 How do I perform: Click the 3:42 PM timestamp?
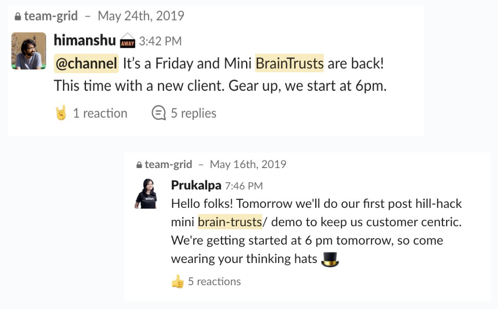coord(160,41)
